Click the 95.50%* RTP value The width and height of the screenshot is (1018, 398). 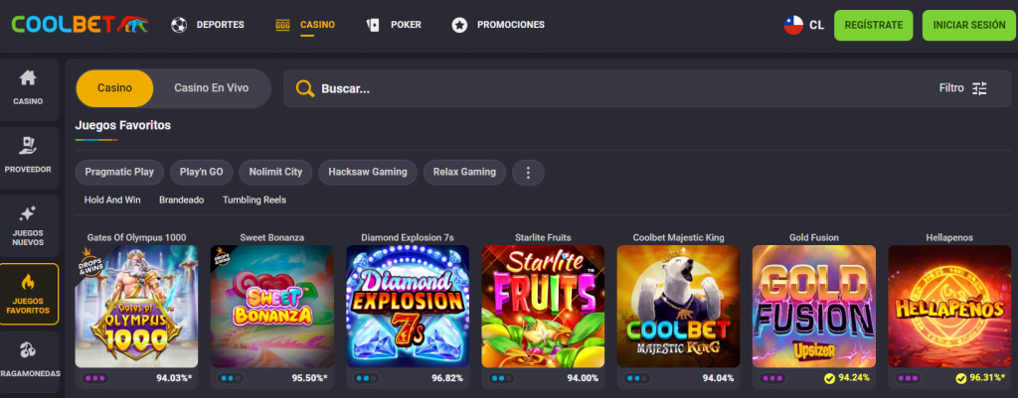coord(310,378)
